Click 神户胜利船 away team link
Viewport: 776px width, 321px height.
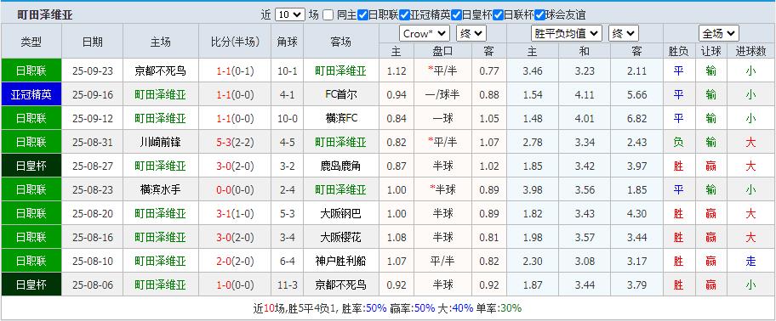[x=341, y=261]
